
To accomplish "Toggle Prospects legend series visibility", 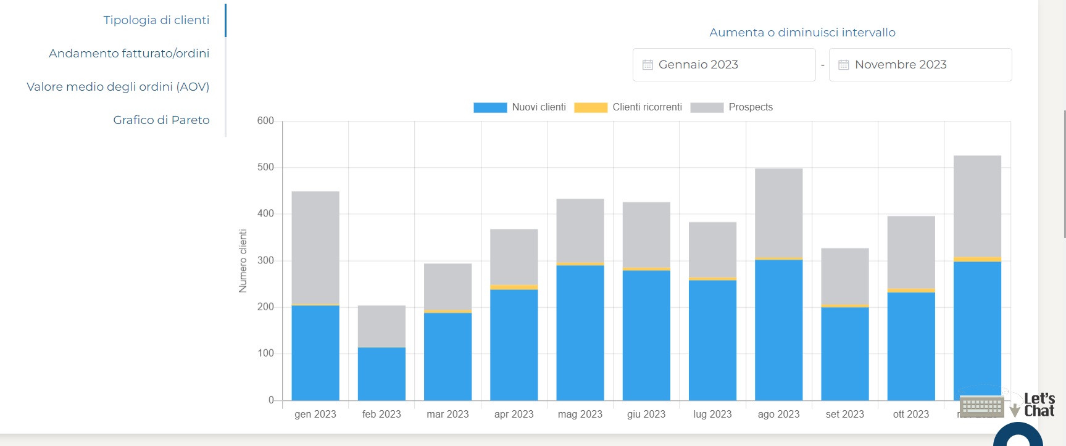I will [x=750, y=107].
